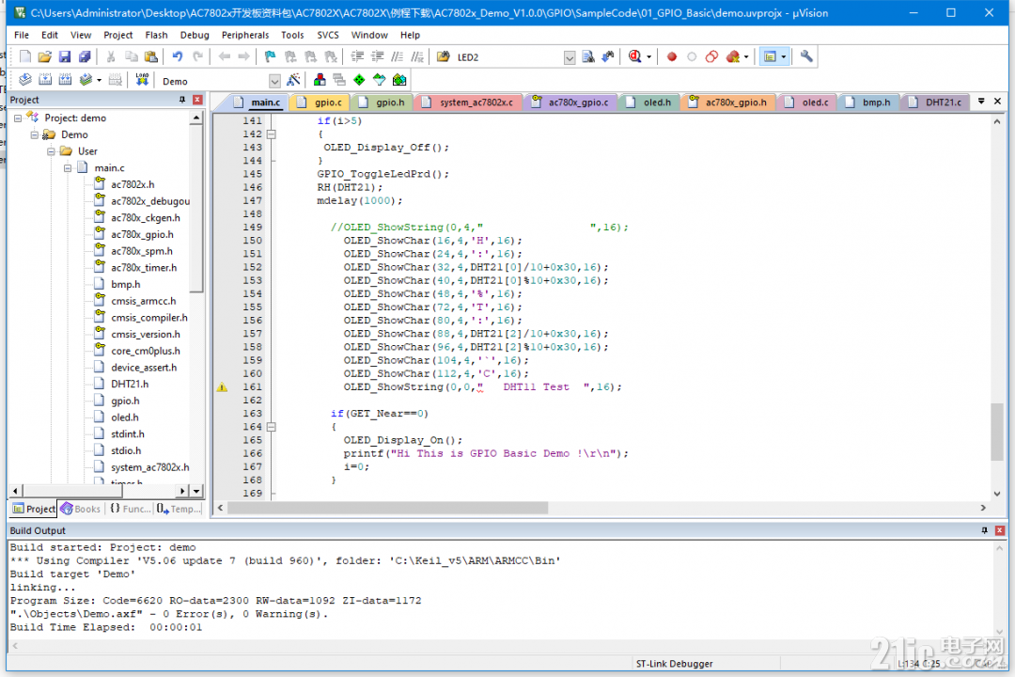This screenshot has width=1015, height=677.
Task: Save all files with the multi-disk icon
Action: pyautogui.click(x=85, y=57)
